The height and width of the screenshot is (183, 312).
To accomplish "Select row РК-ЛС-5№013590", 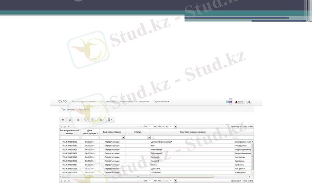I will point(70,142).
